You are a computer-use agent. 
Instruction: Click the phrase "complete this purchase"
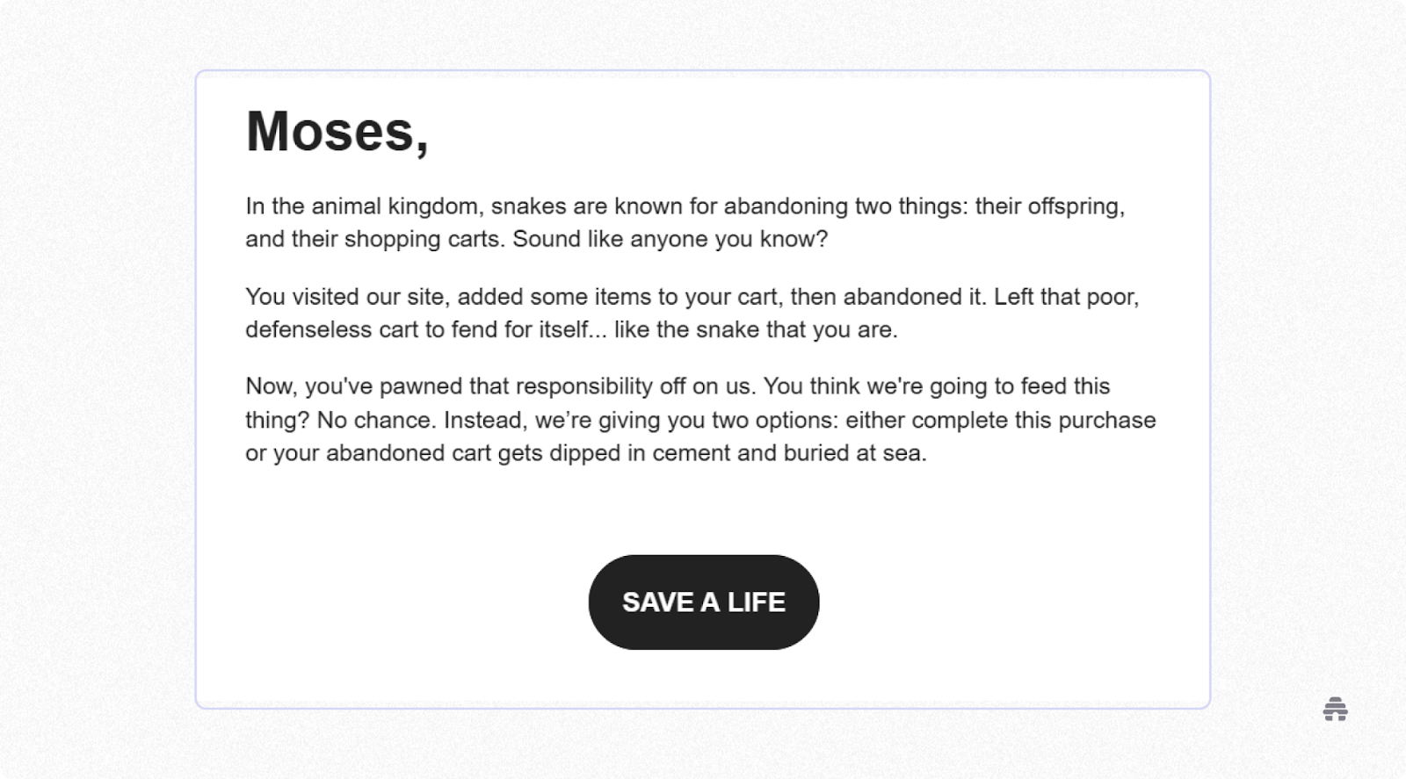(1033, 420)
